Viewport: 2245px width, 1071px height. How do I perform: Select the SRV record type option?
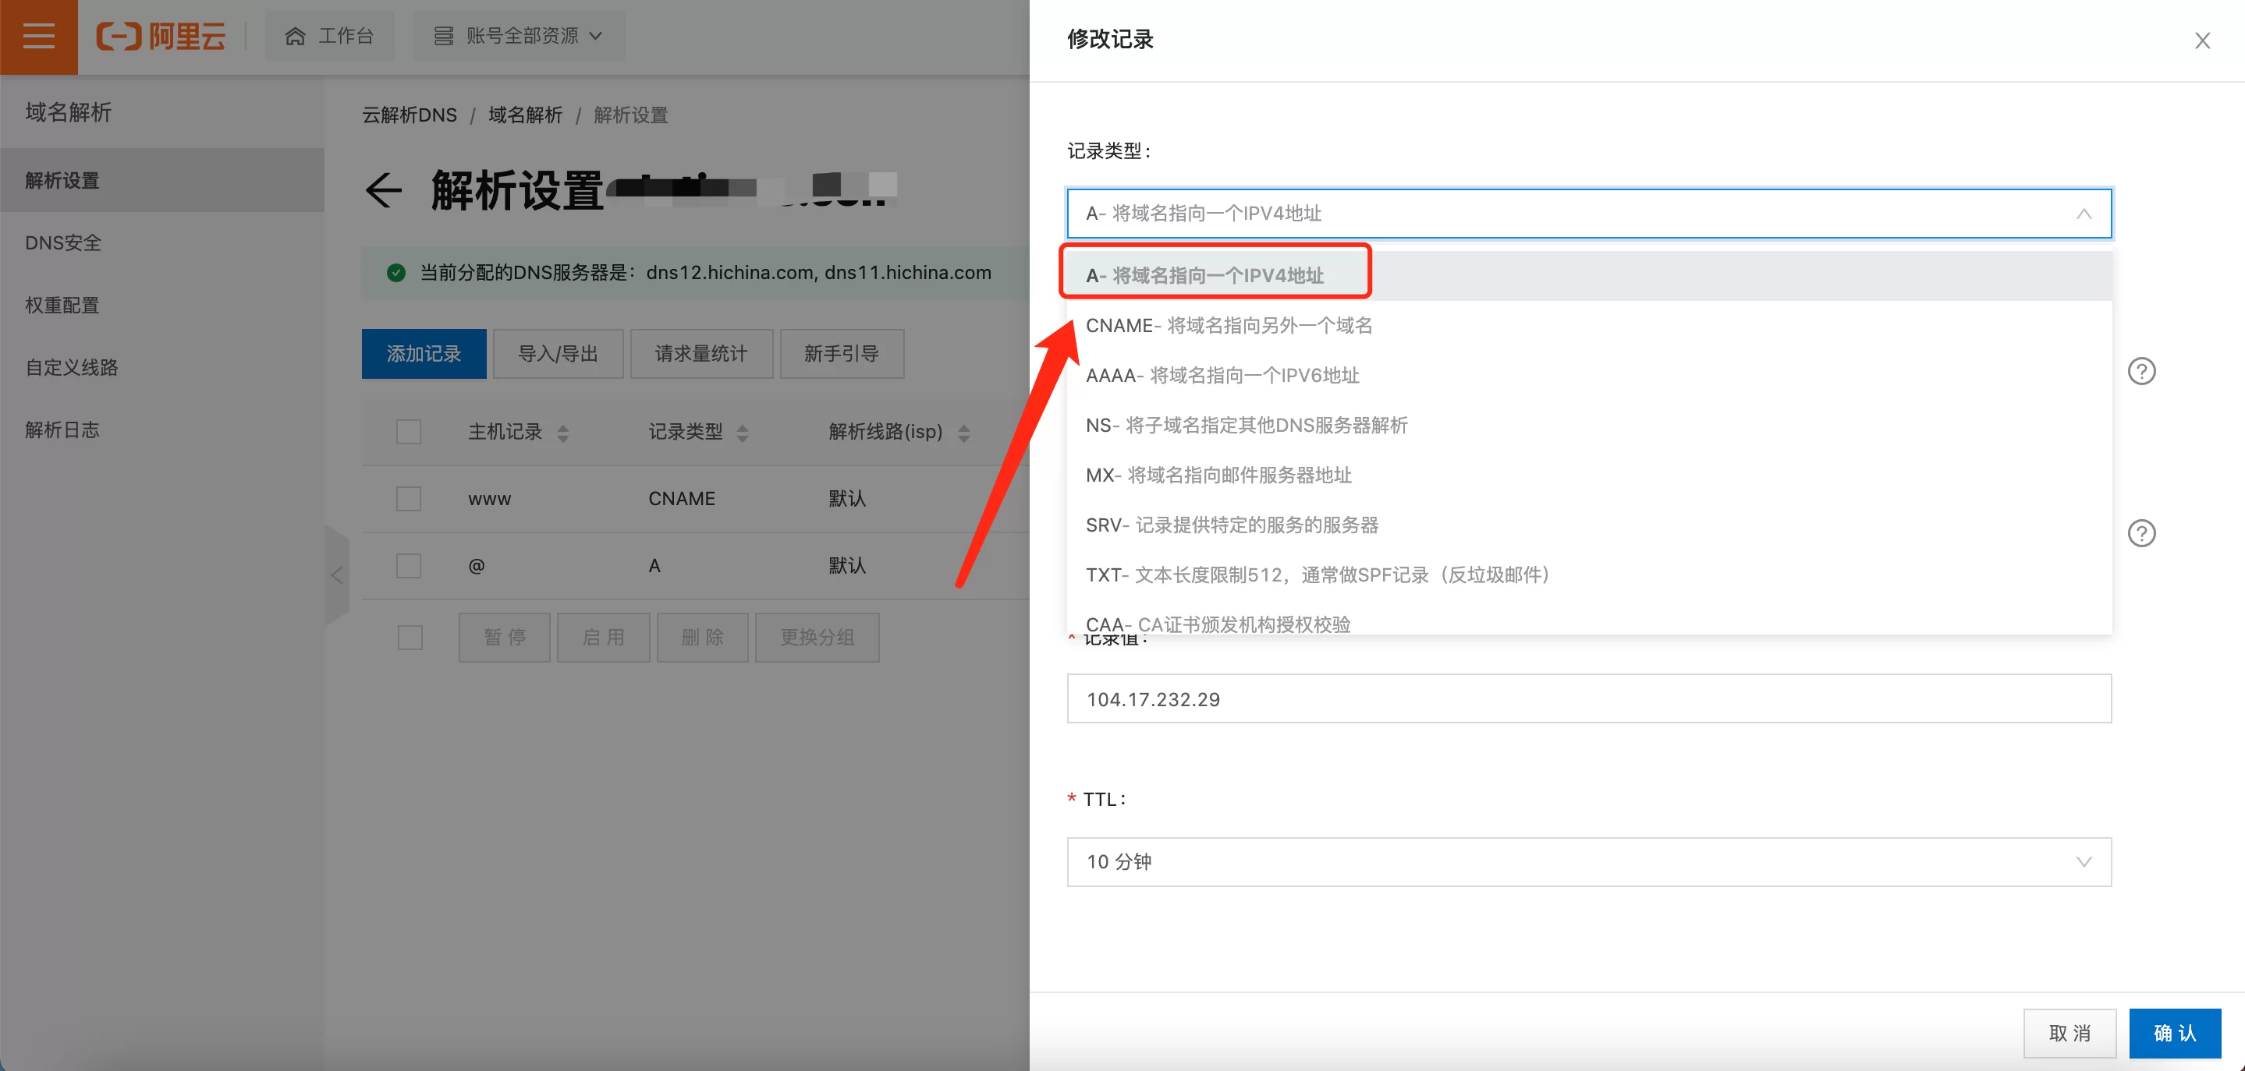click(1589, 525)
